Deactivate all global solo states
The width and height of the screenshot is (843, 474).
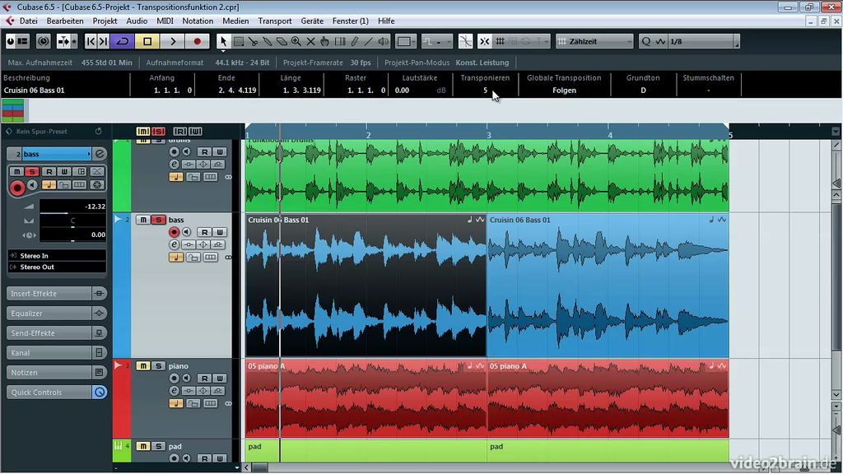click(x=158, y=131)
